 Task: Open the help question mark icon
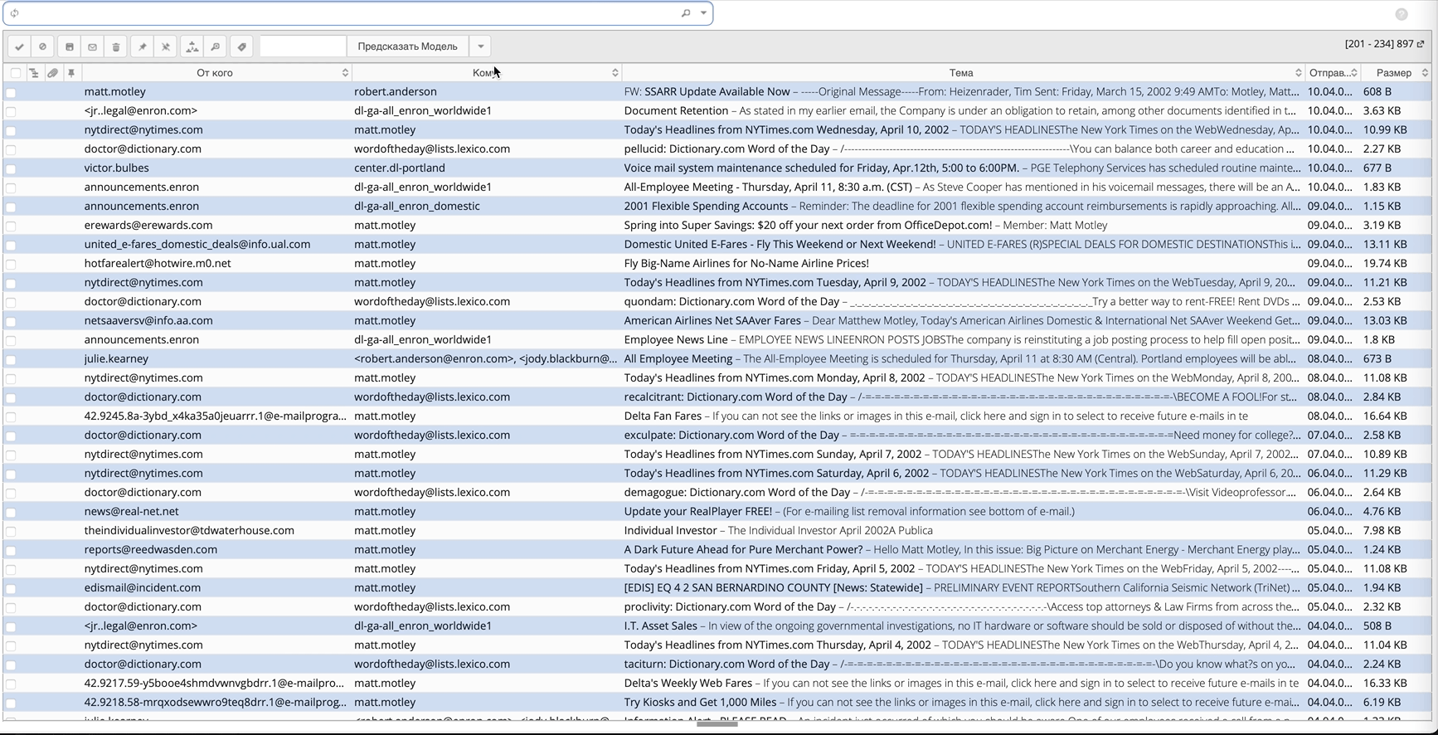tap(1401, 14)
